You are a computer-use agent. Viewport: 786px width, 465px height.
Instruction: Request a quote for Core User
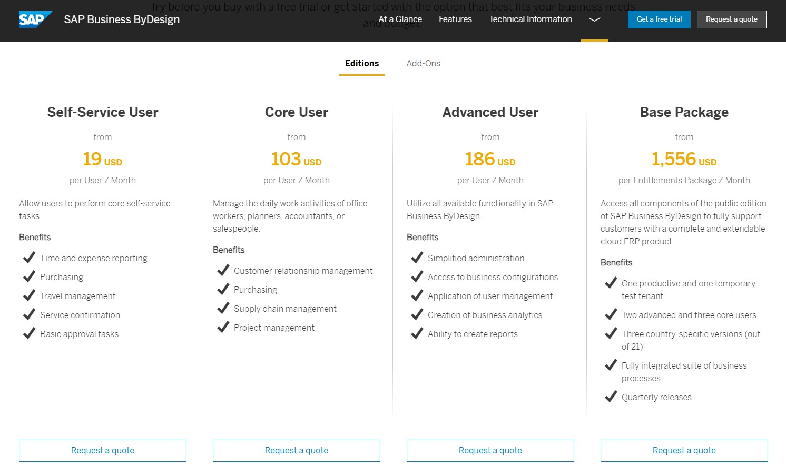click(x=297, y=451)
